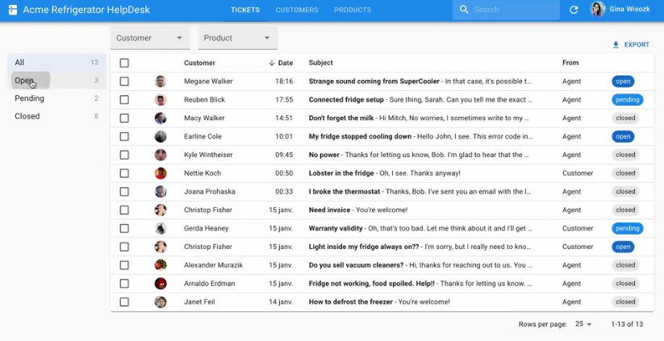Click the open badge on Earline Cole's ticket
664x341 pixels.
[623, 137]
